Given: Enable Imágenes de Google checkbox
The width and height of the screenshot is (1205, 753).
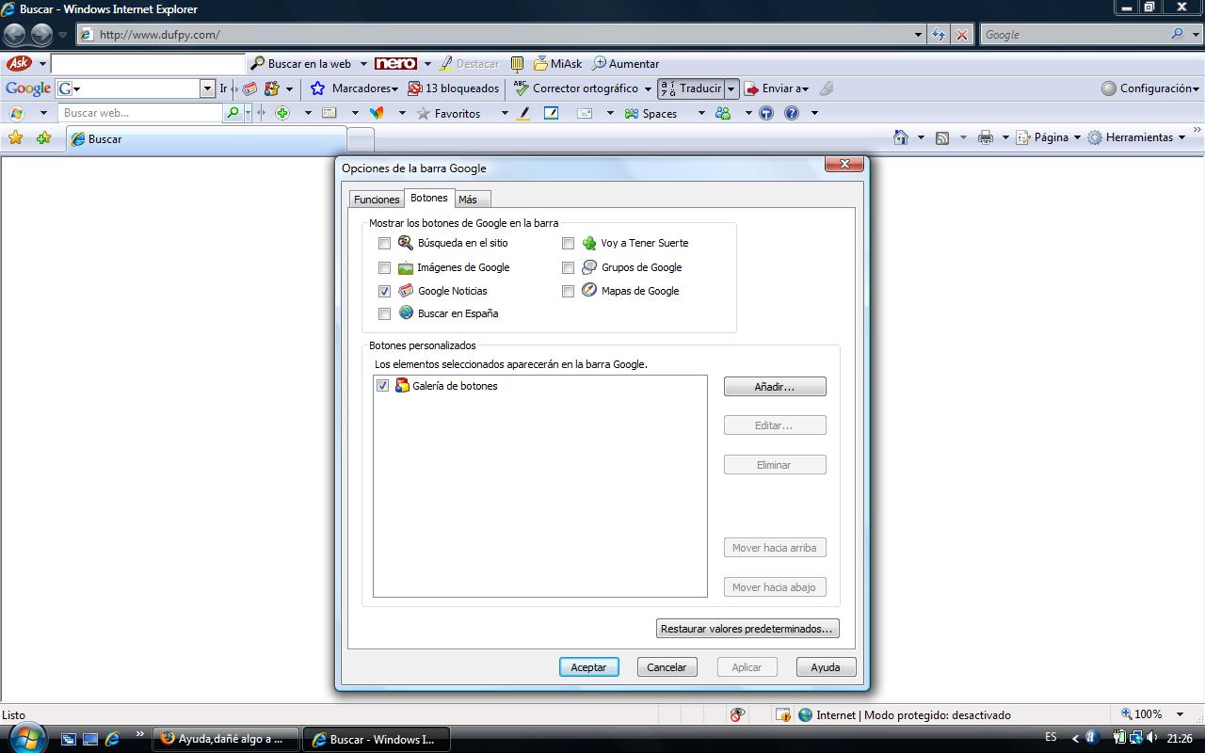Looking at the screenshot, I should pyautogui.click(x=384, y=267).
